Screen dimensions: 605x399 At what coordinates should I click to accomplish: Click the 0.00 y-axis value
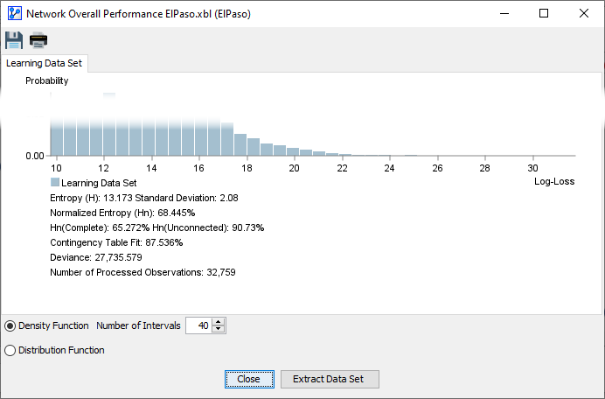pyautogui.click(x=35, y=156)
